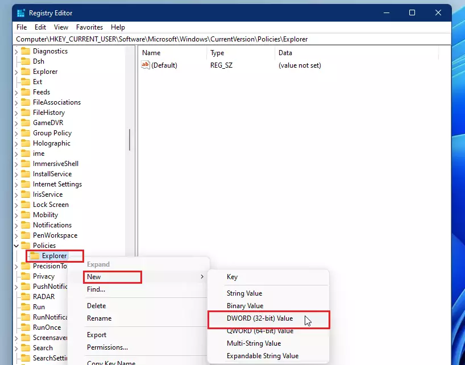This screenshot has height=365, width=465.
Task: Select the Explorer key under Policies
Action: (54, 256)
